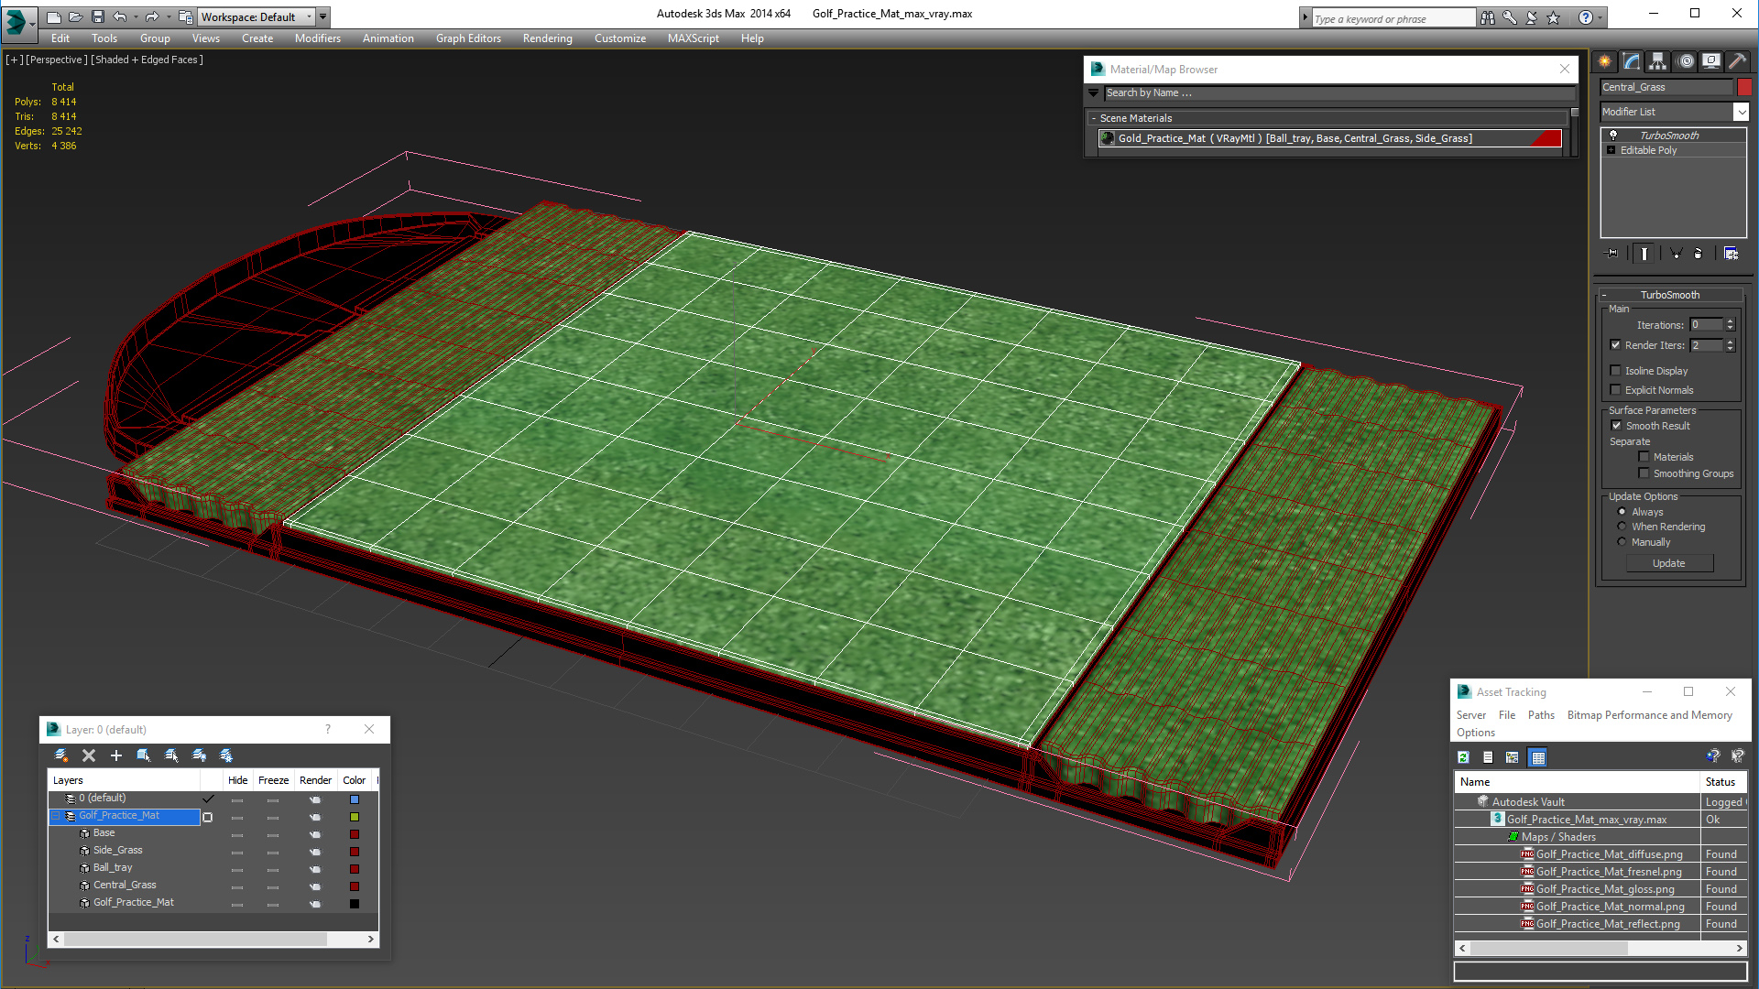Viewport: 1759px width, 989px height.
Task: Click Remove Modifier trash icon below stack
Action: tap(1698, 254)
